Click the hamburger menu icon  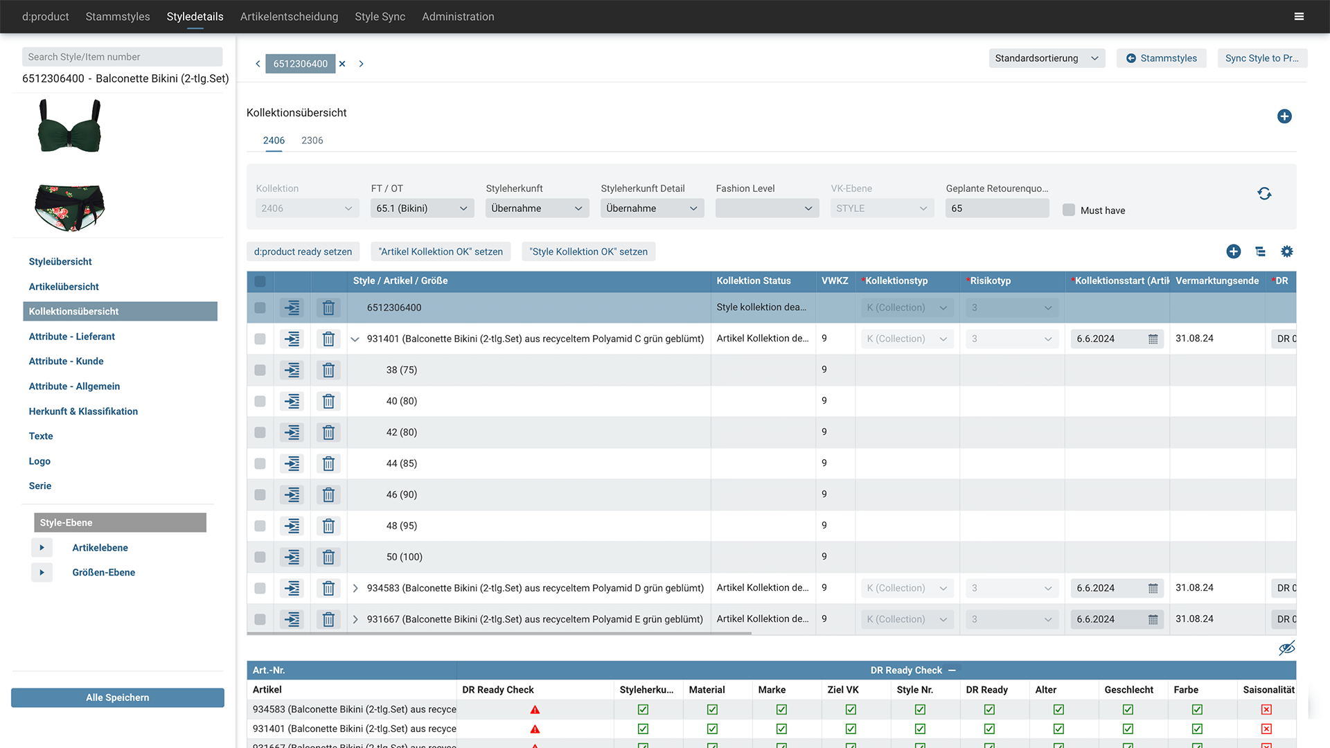tap(1299, 17)
